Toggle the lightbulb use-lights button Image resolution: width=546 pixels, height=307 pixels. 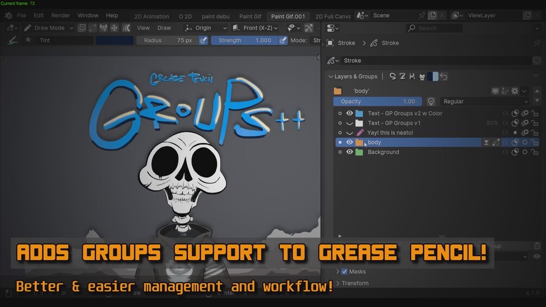(431, 101)
